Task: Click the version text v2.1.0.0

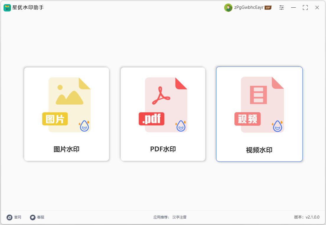Action: tap(312, 217)
